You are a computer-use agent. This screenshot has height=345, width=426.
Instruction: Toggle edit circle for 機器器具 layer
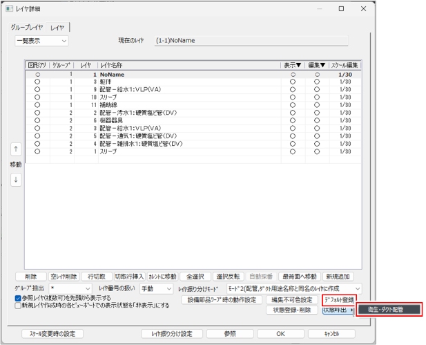pyautogui.click(x=317, y=120)
